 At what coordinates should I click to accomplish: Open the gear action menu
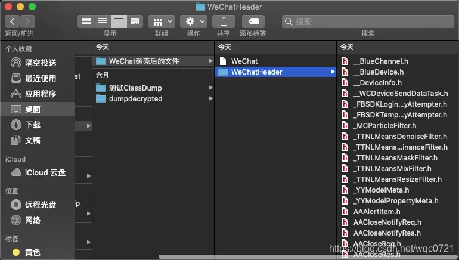click(x=194, y=21)
